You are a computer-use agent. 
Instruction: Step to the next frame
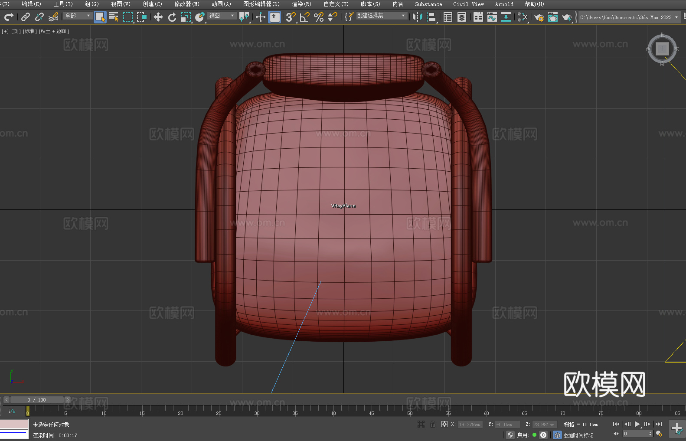point(647,424)
